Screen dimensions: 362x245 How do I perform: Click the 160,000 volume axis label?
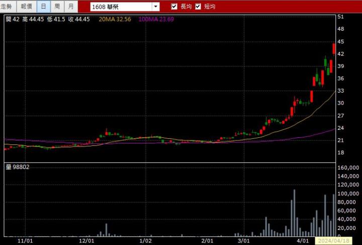pos(348,168)
